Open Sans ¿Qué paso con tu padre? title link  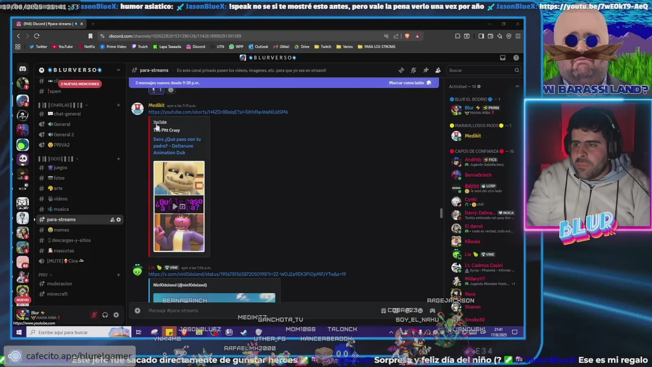177,146
